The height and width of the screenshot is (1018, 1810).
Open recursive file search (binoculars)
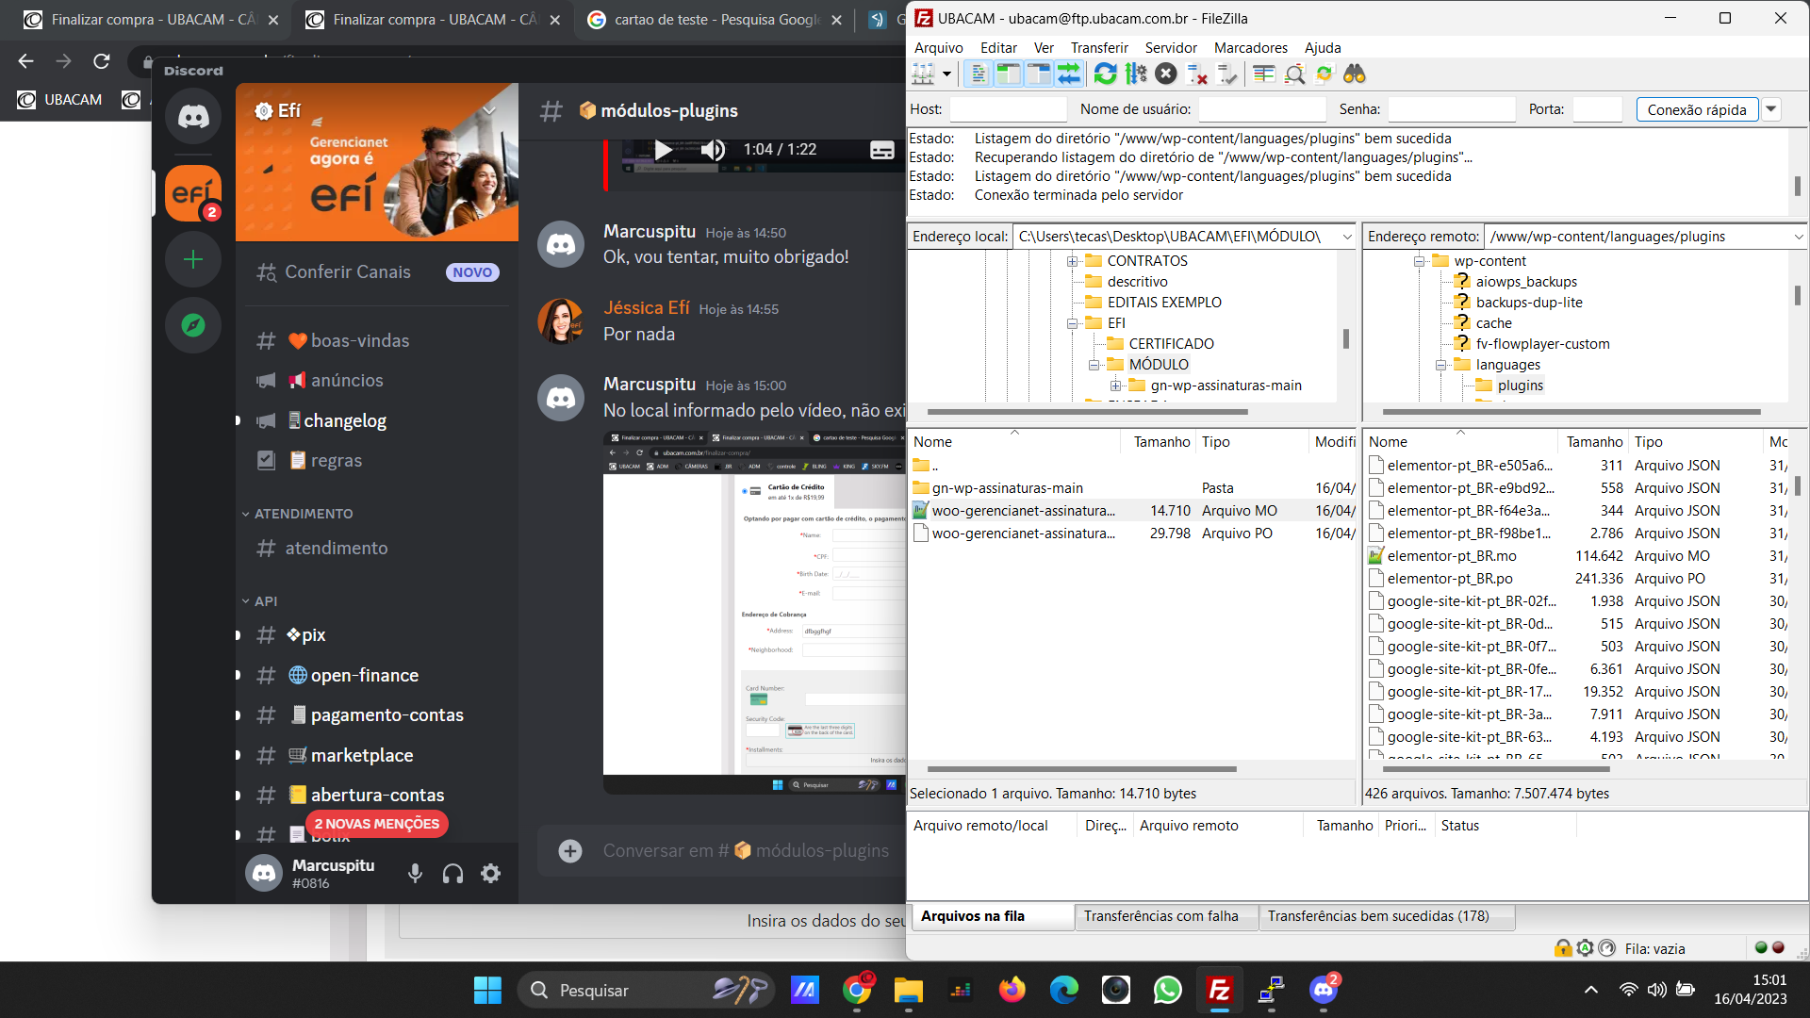click(1355, 74)
